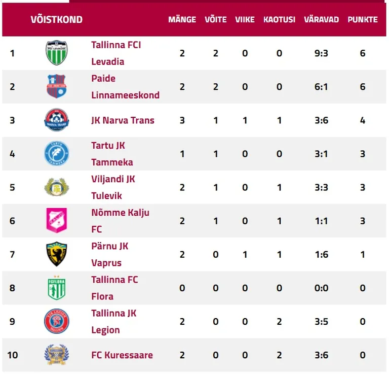Go to the Nõmme Kalju FC link
The width and height of the screenshot is (389, 374).
[121, 221]
